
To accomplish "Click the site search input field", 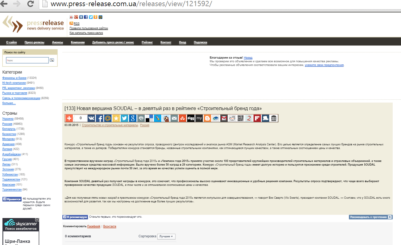I will 27,60.
